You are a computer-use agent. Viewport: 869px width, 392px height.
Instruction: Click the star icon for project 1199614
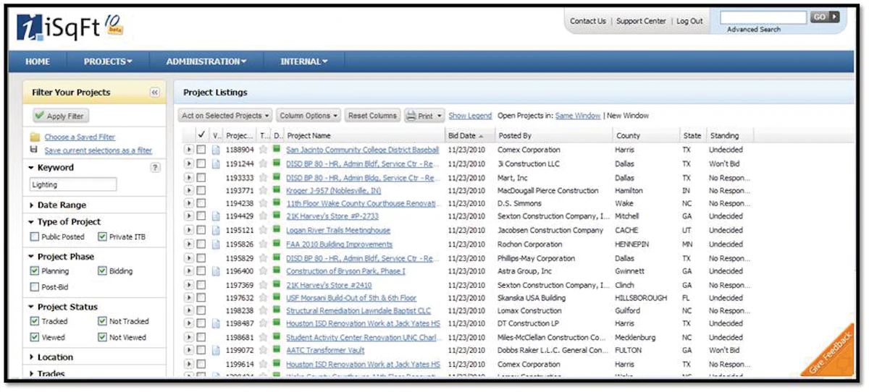[264, 364]
